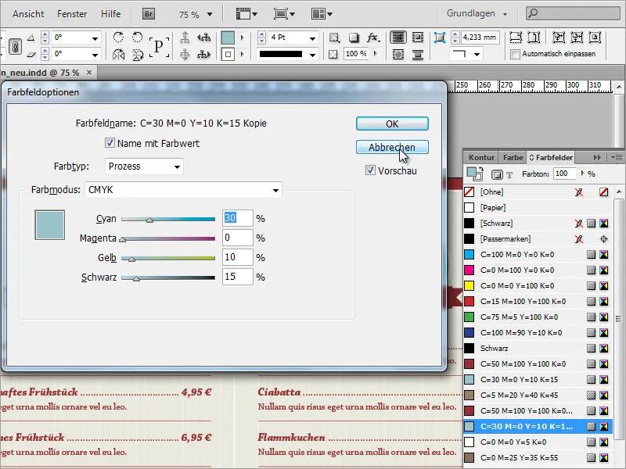The image size is (626, 469).
Task: Click the jump object text wrap icon
Action: click(x=418, y=54)
